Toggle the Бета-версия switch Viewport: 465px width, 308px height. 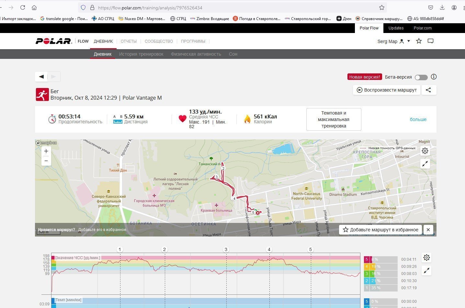421,77
